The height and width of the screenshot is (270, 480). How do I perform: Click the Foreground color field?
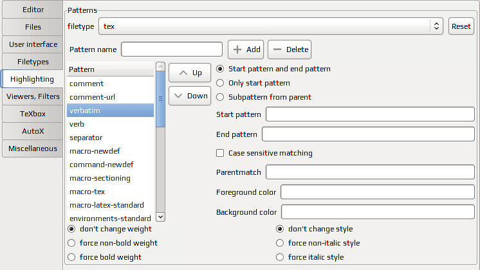378,192
